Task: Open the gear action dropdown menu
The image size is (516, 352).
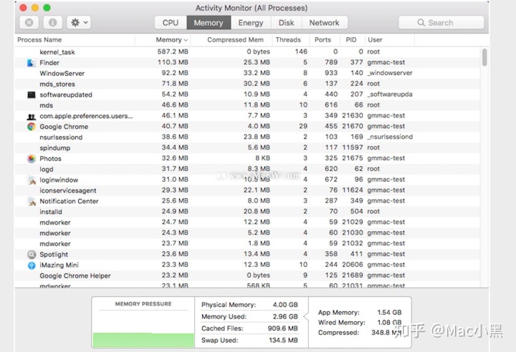Action: 79,22
